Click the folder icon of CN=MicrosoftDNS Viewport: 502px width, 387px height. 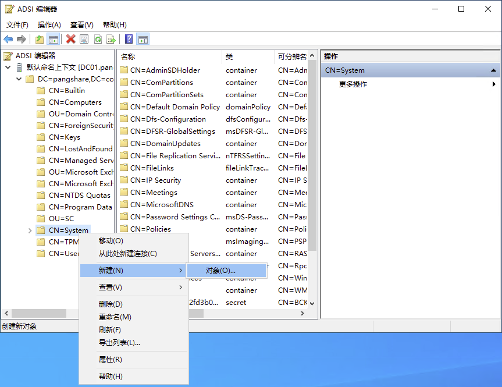(x=124, y=204)
